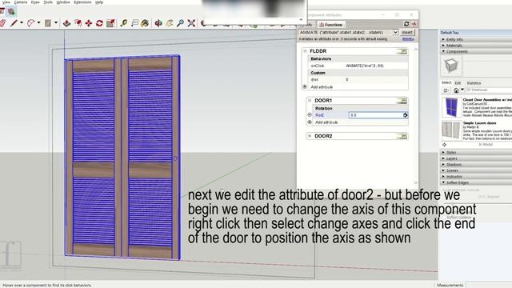Select the Rectangle shape tool
Image resolution: width=512 pixels, height=288 pixels.
pos(48,23)
